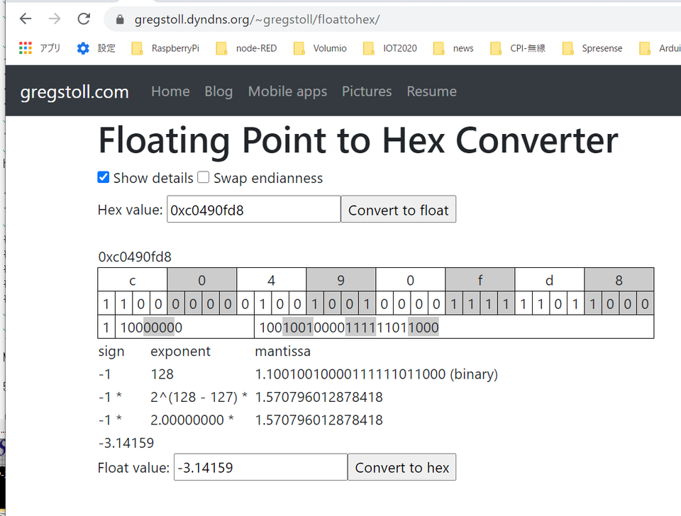Open the アプリ (apps) grid icon
681x516 pixels.
(25, 47)
